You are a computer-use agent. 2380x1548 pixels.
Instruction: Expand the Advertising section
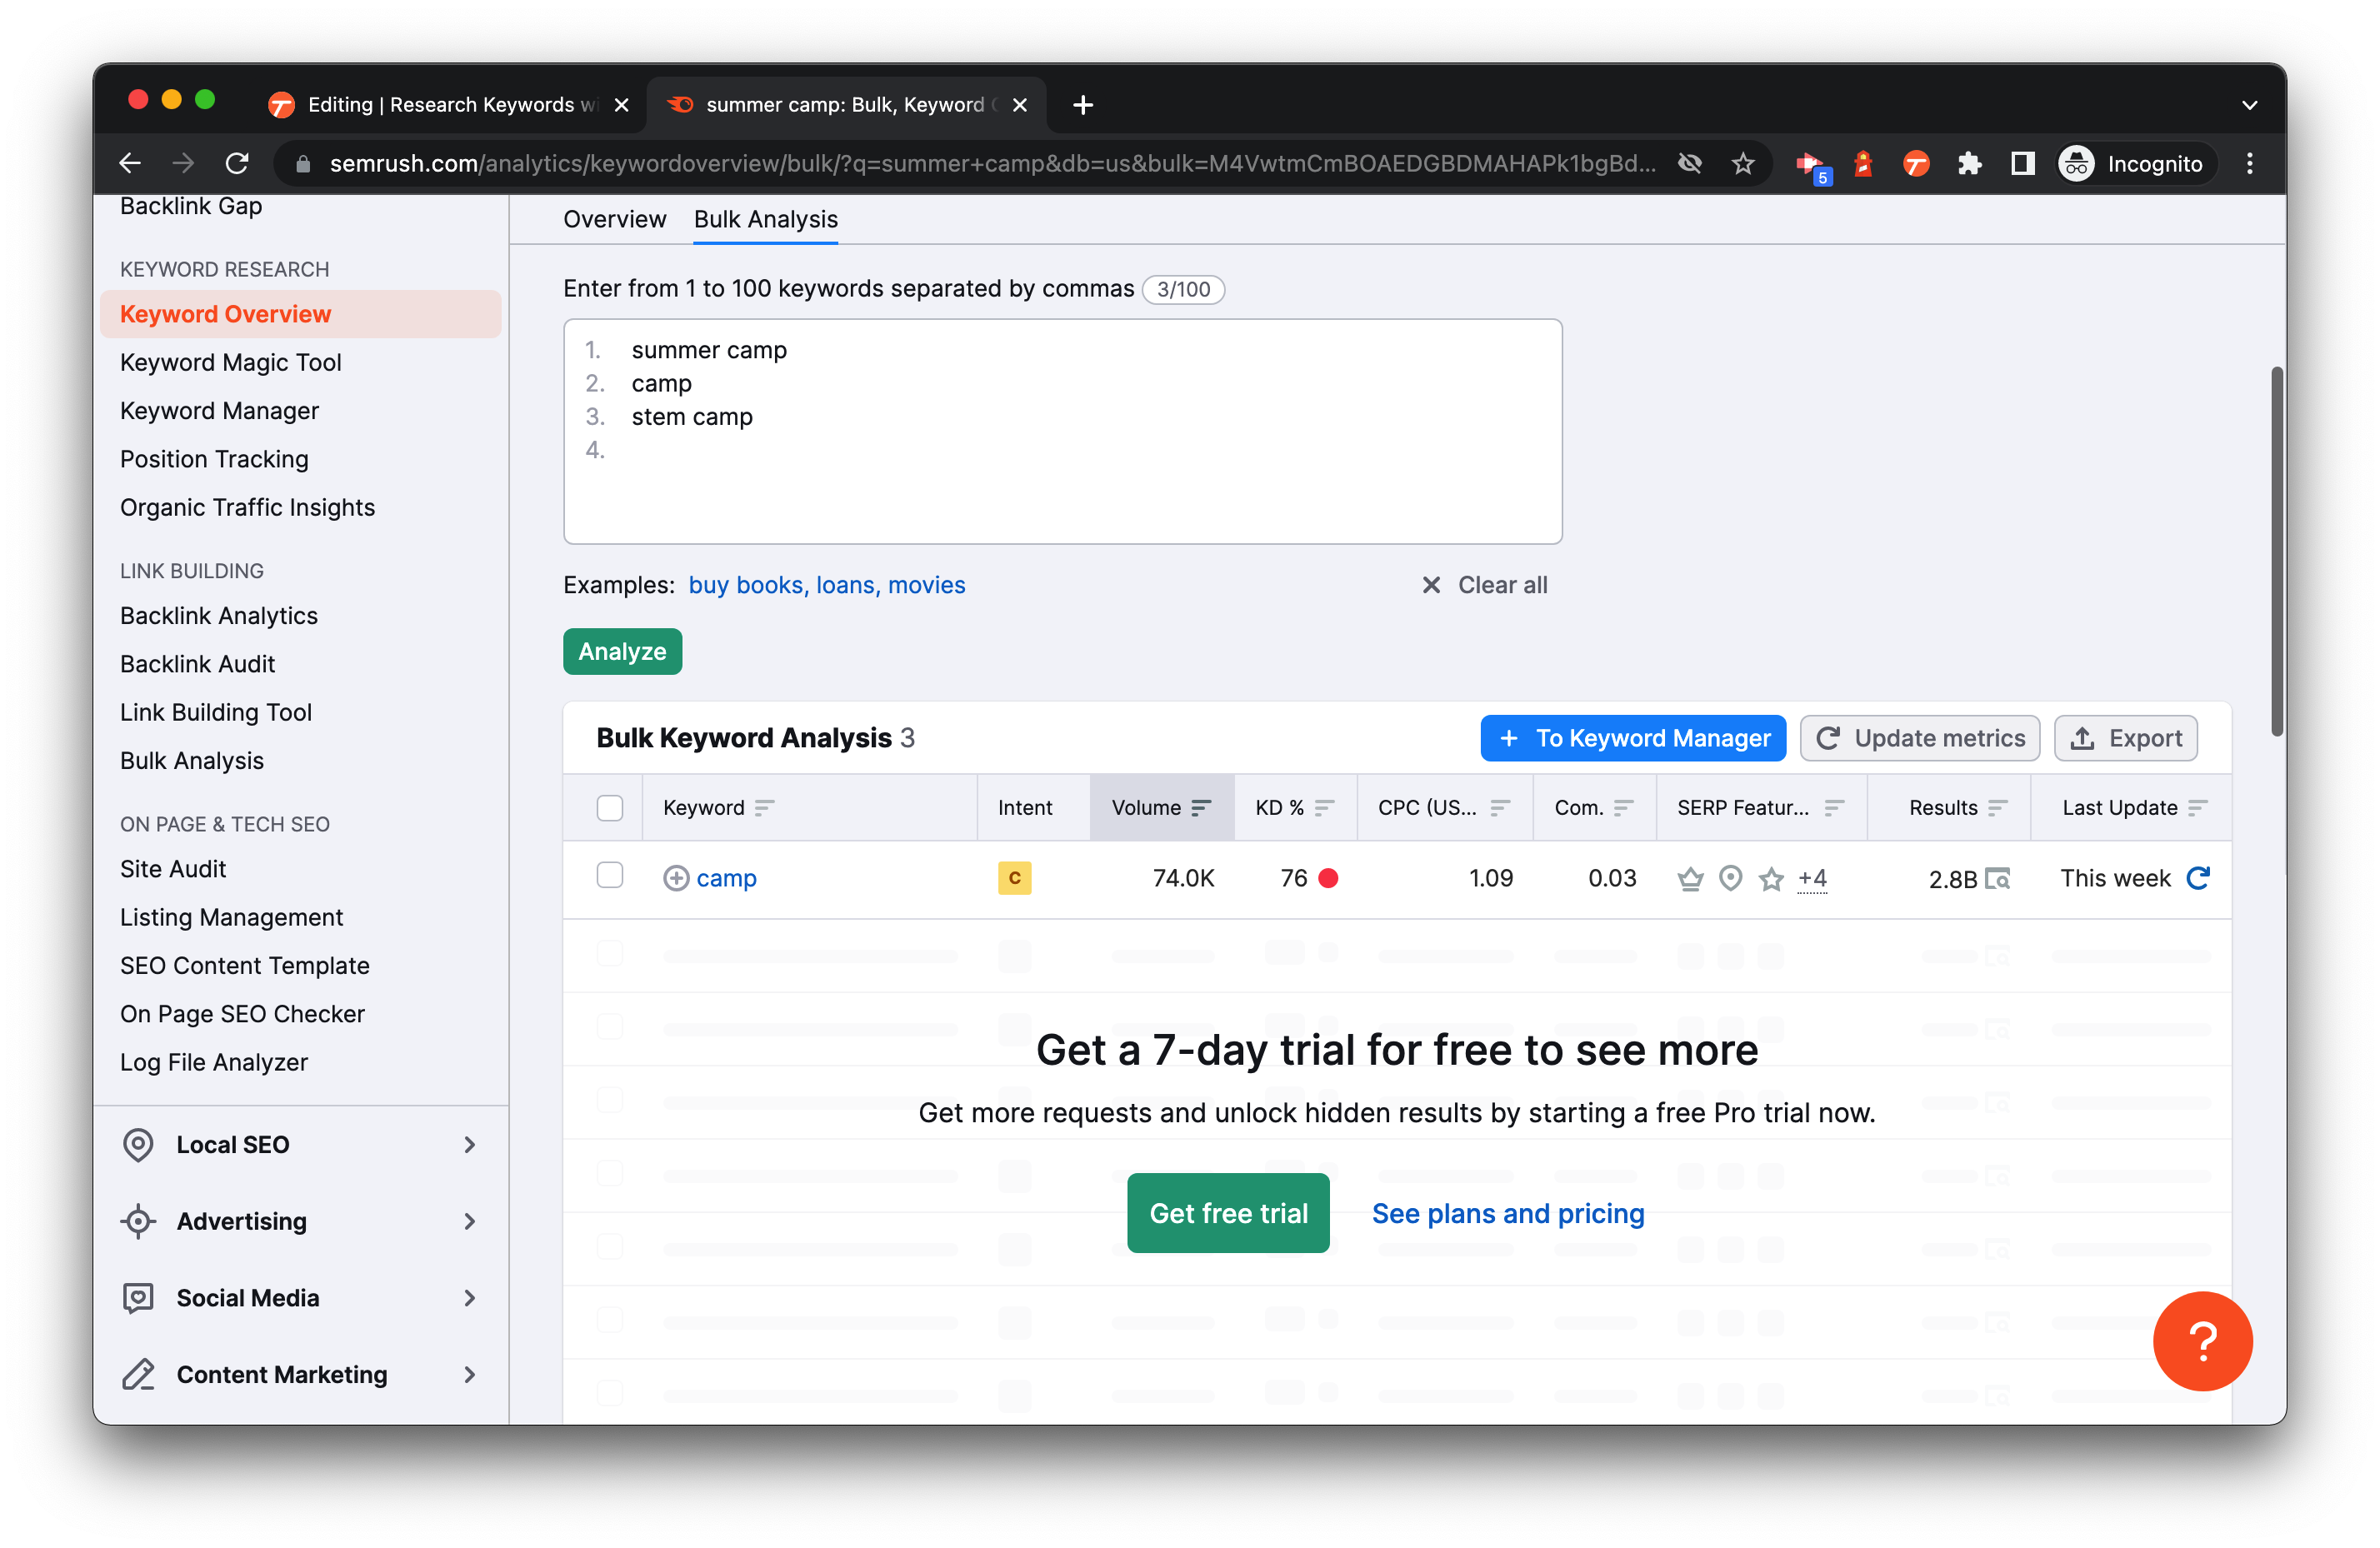pyautogui.click(x=300, y=1221)
